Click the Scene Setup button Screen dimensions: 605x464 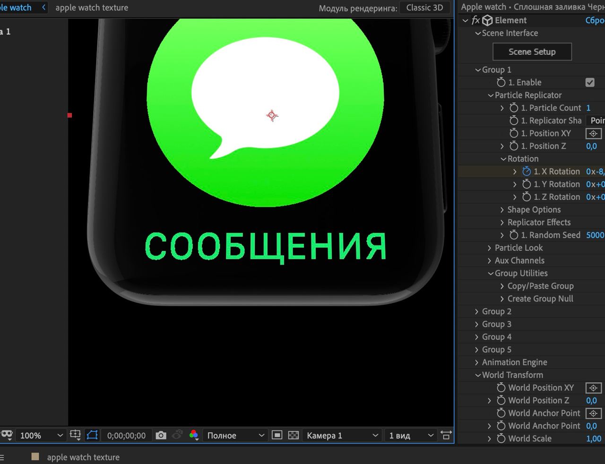point(532,52)
